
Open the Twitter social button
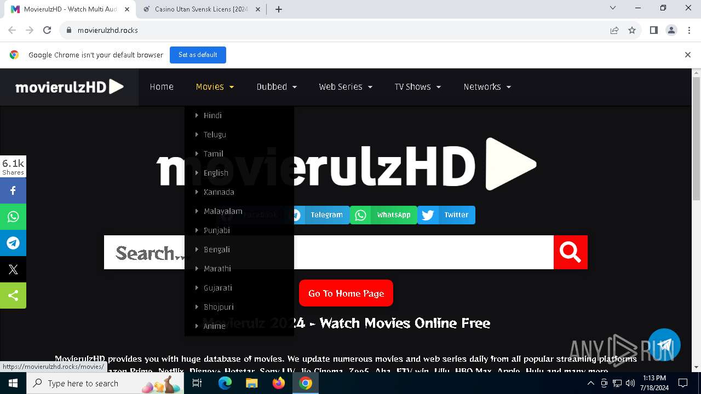pyautogui.click(x=446, y=215)
